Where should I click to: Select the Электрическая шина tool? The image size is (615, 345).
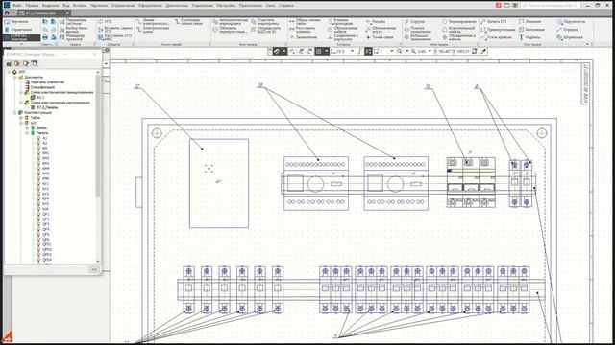click(x=153, y=30)
